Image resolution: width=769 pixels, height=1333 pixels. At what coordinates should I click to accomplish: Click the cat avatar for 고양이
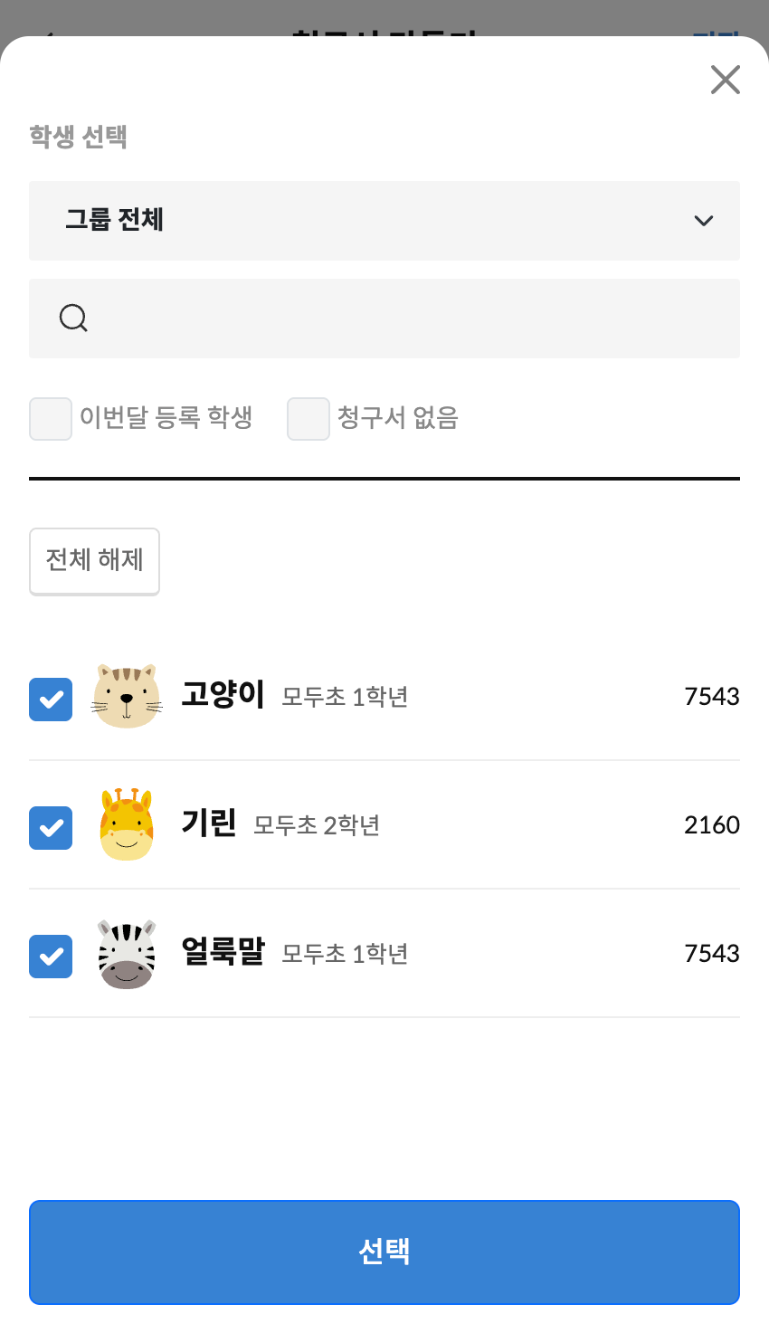(127, 697)
